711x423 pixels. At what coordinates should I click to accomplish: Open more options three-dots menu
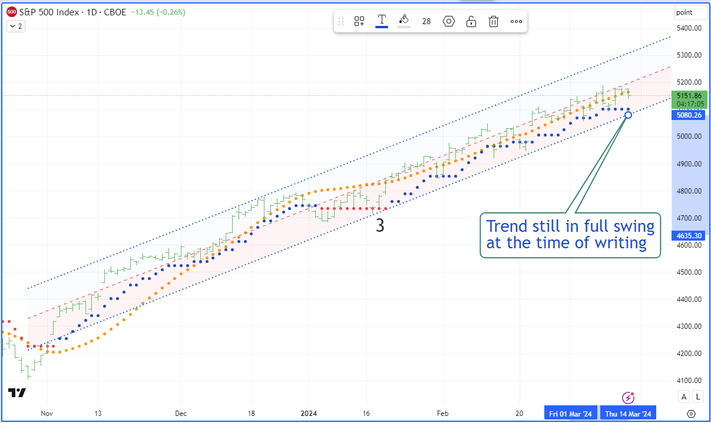pos(516,21)
